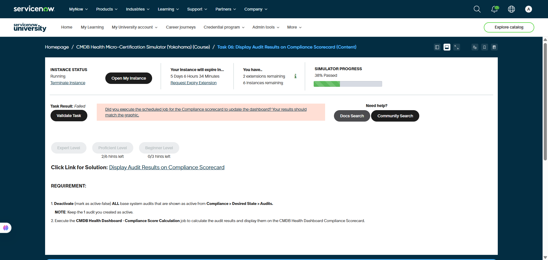Click the scrollbar up arrow
This screenshot has width=548, height=260.
tap(545, 40)
